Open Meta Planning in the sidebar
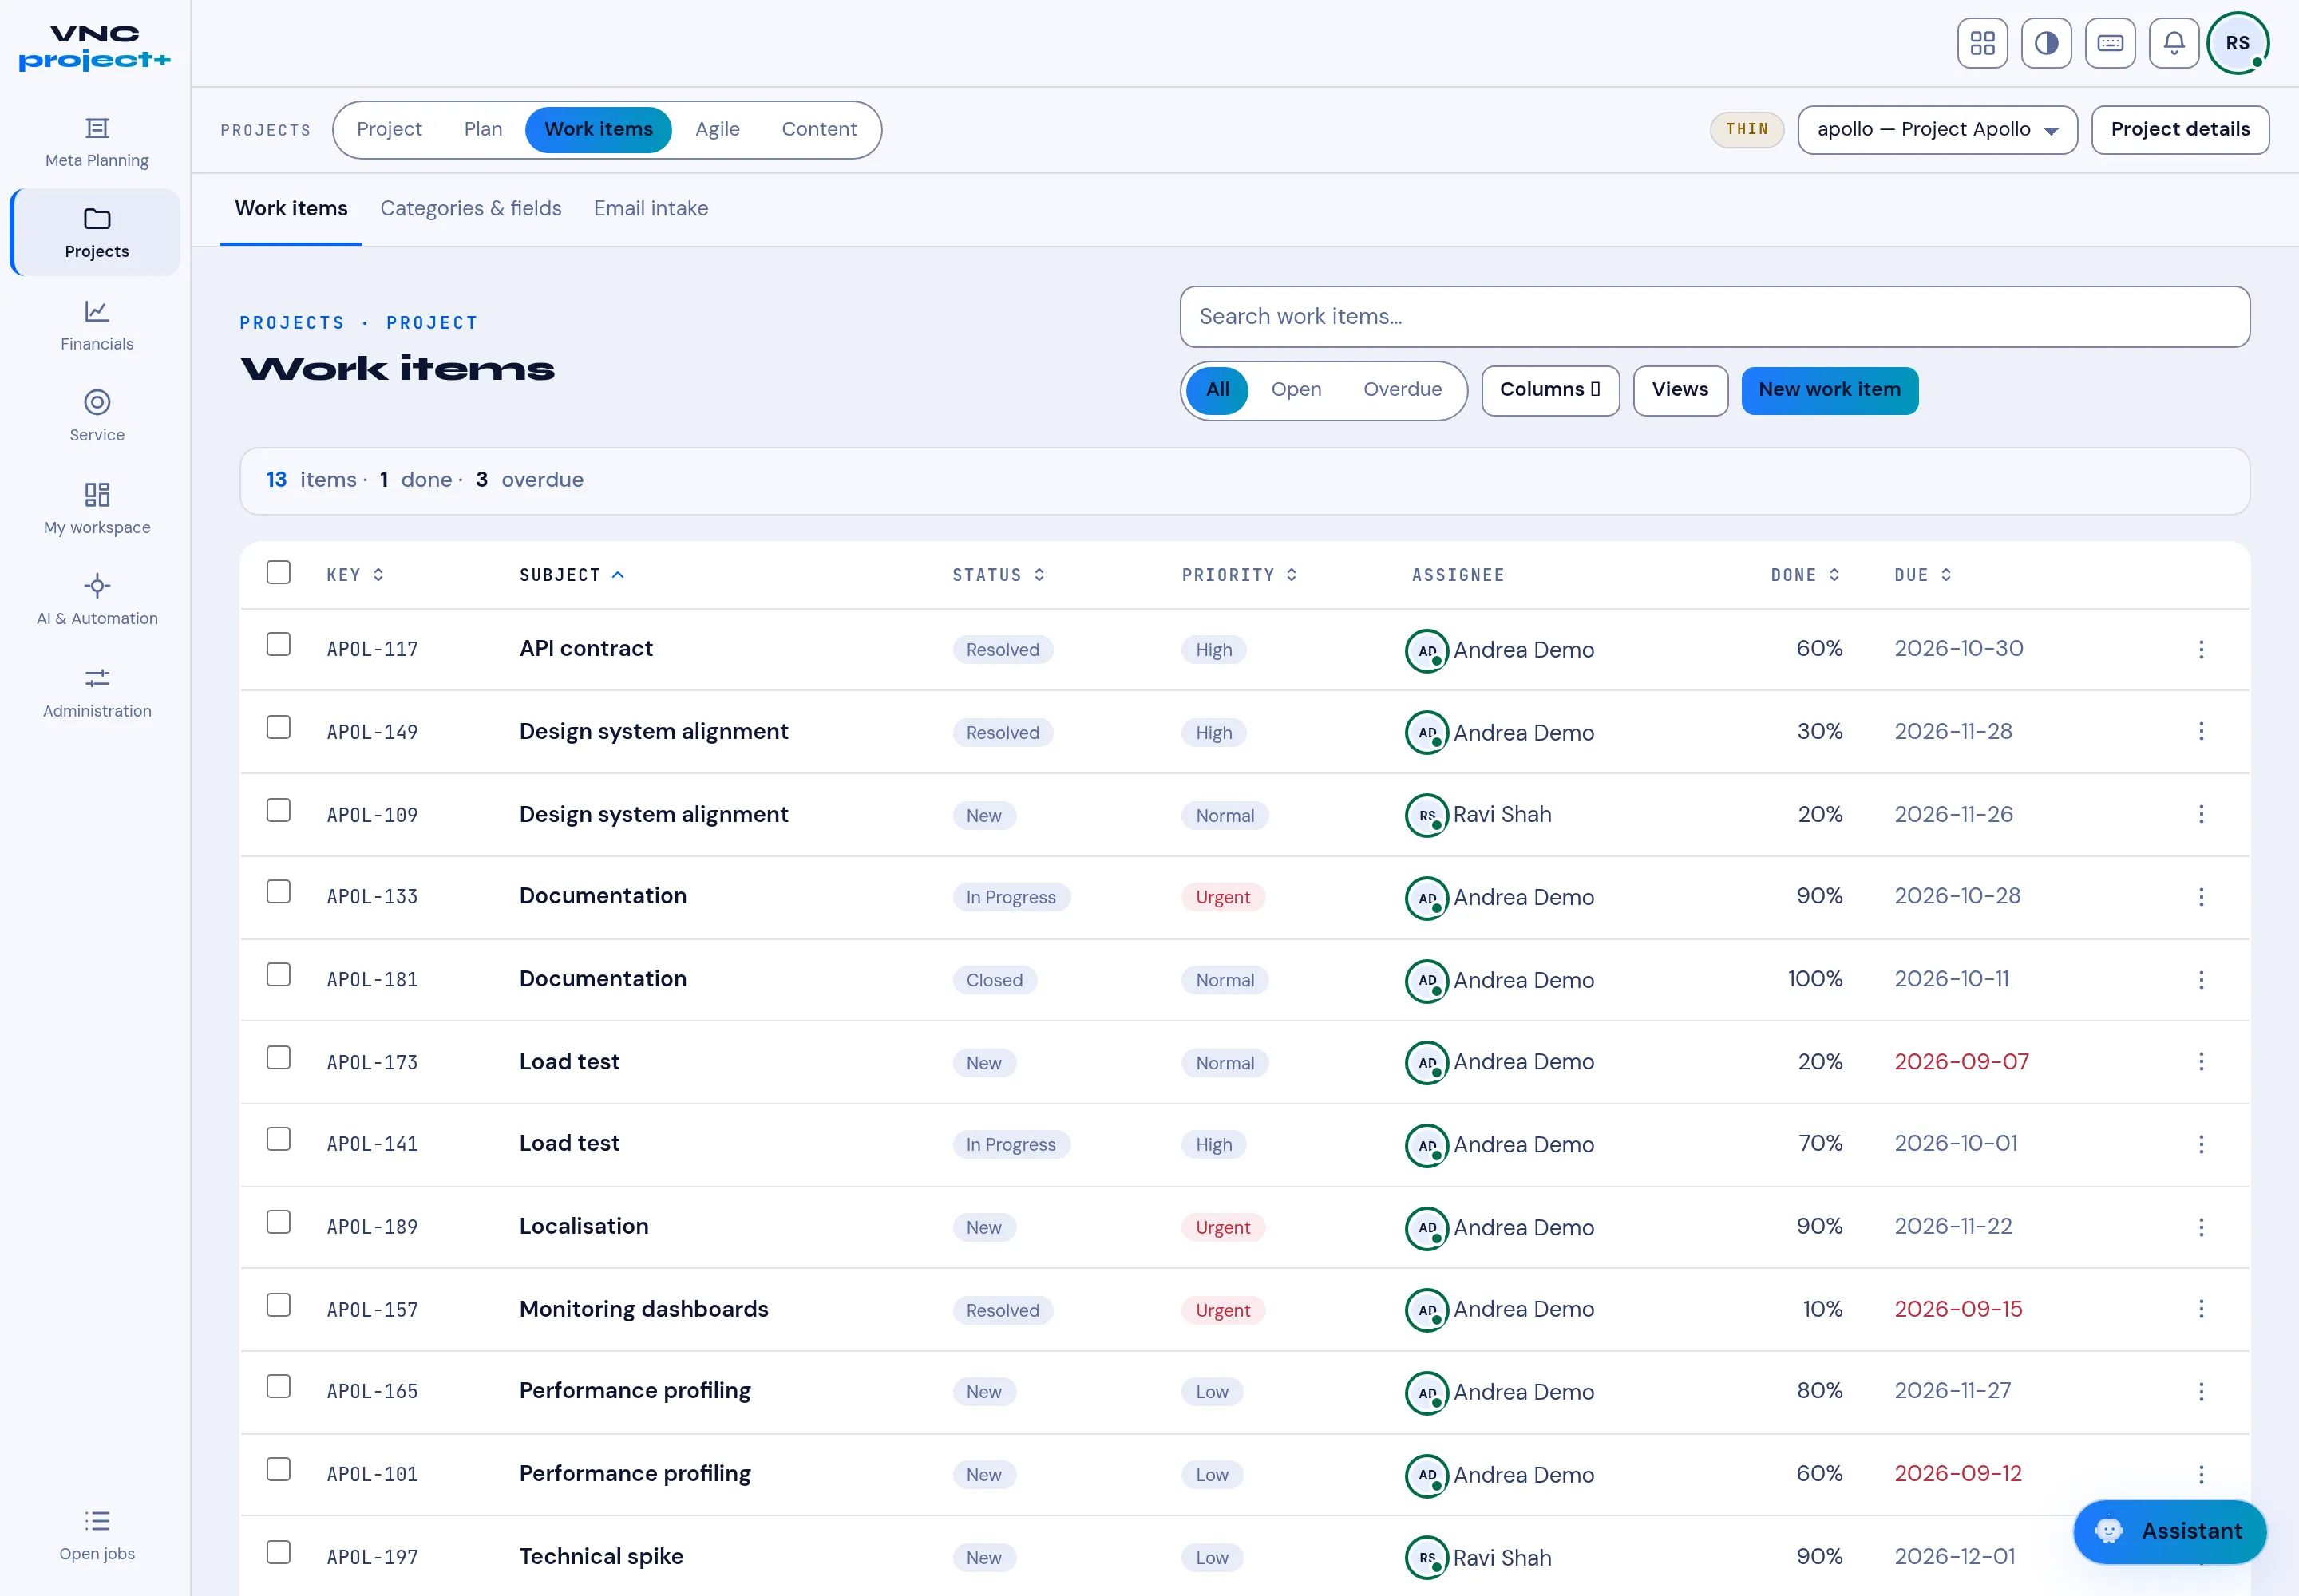2299x1596 pixels. point(96,142)
